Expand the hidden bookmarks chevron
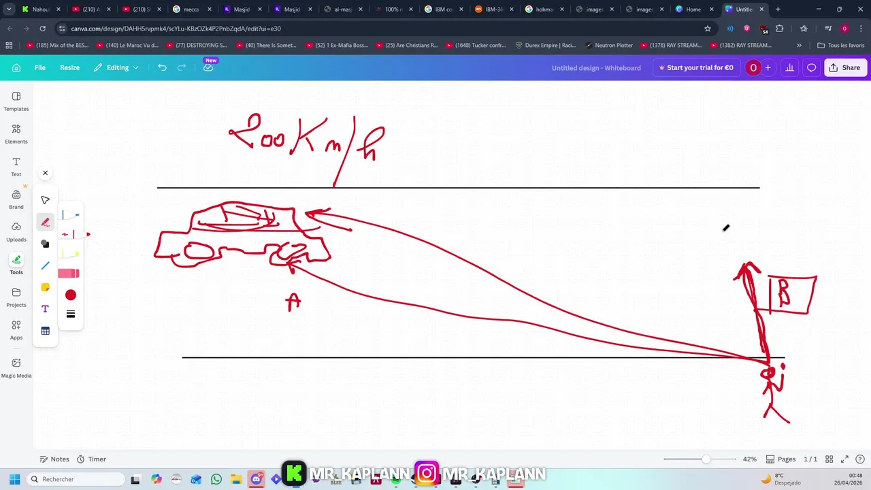 coord(799,45)
